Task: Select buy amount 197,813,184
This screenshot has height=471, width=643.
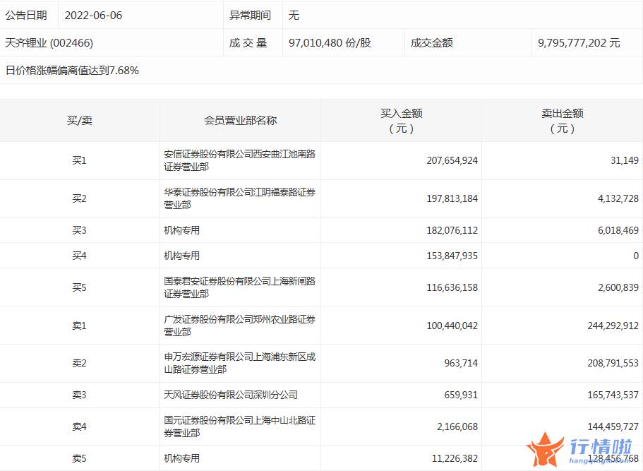Action: coord(452,198)
